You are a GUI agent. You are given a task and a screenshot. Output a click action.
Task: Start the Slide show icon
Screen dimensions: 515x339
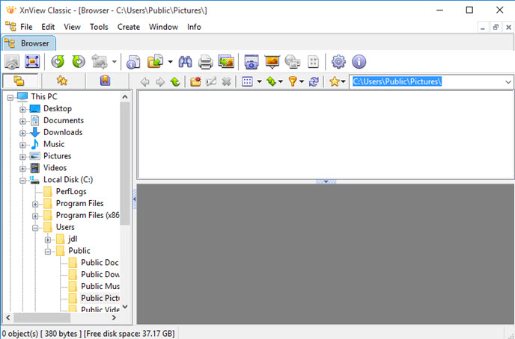click(272, 61)
